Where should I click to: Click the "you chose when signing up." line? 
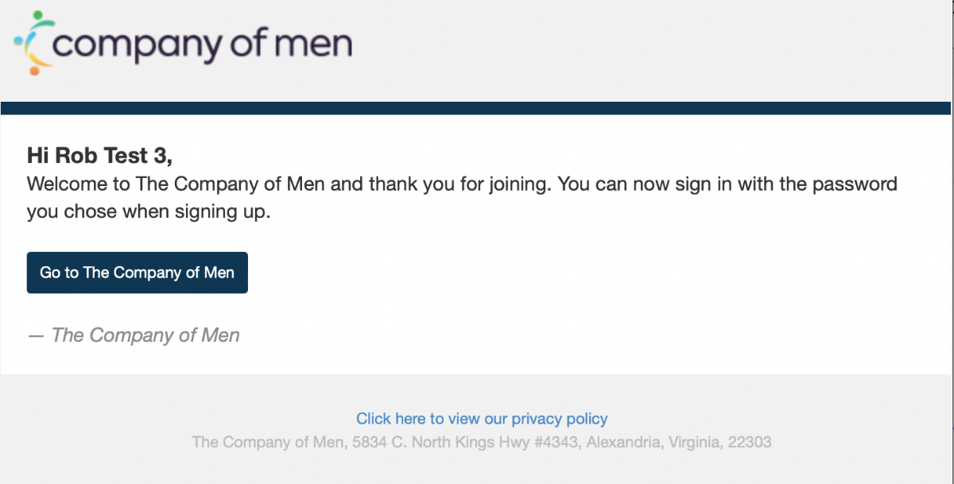[149, 213]
